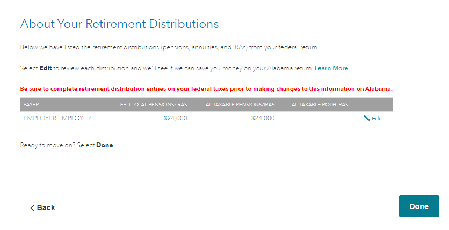Click the bold Edit word in instructions
The width and height of the screenshot is (449, 230).
coord(45,68)
